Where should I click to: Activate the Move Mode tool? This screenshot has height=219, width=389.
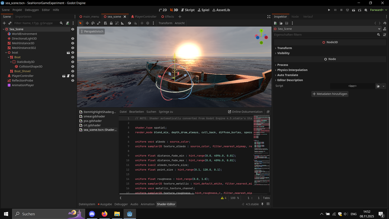point(87,23)
